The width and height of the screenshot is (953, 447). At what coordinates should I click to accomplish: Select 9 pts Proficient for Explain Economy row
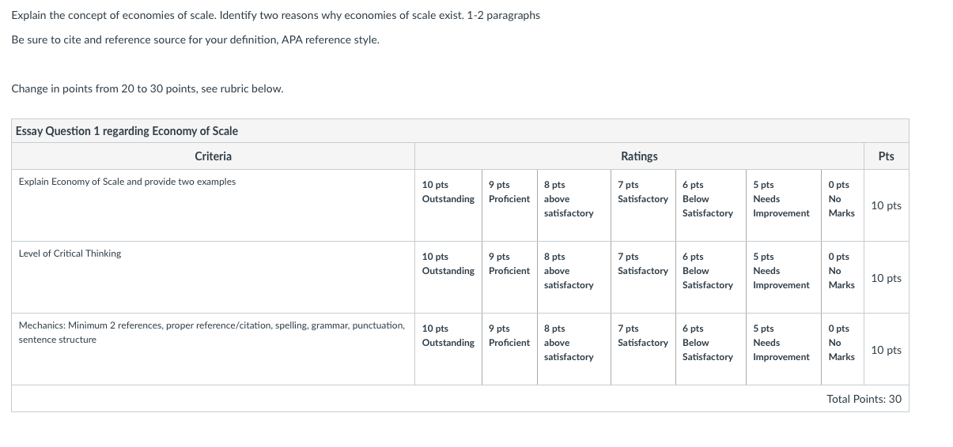click(509, 205)
